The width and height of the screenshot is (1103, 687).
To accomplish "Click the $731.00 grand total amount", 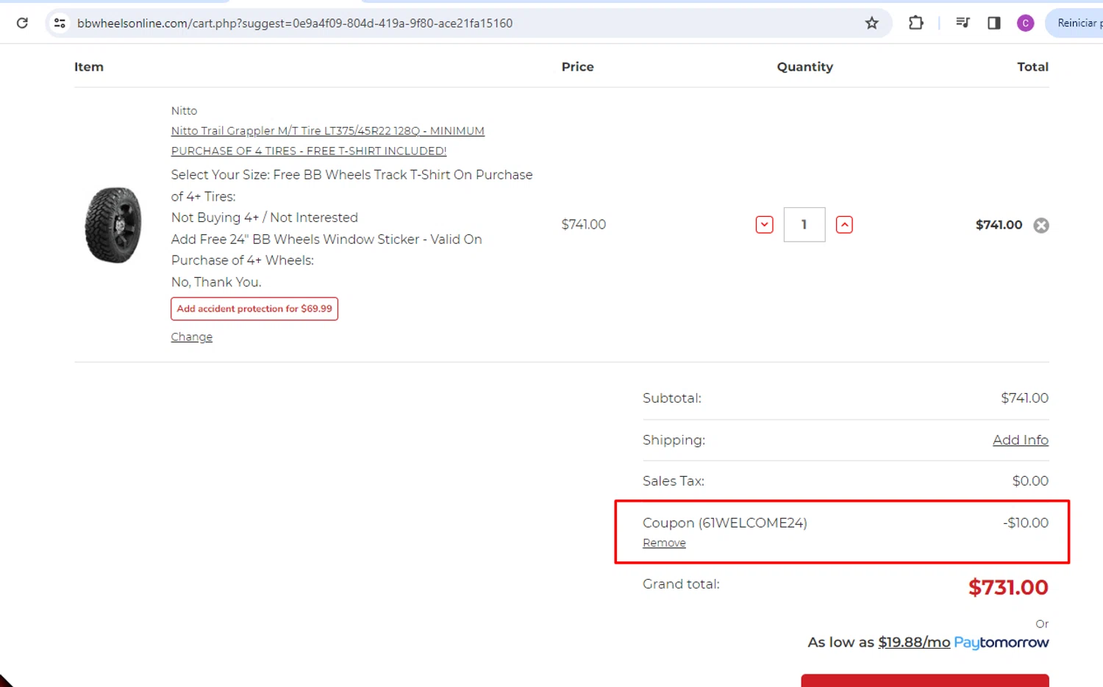I will pos(1008,587).
